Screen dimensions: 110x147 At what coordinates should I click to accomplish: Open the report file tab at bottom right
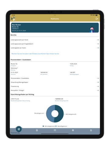coord(91,130)
